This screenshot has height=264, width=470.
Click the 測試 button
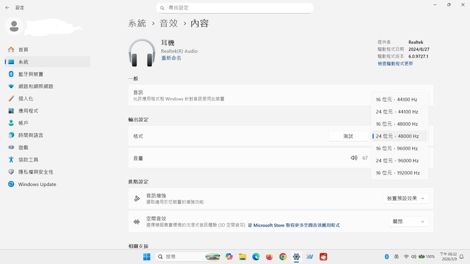(348, 137)
